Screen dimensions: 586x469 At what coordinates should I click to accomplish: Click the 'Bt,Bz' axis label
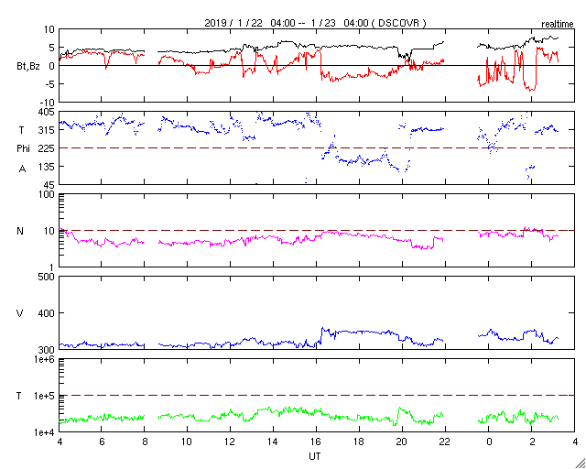tap(28, 68)
